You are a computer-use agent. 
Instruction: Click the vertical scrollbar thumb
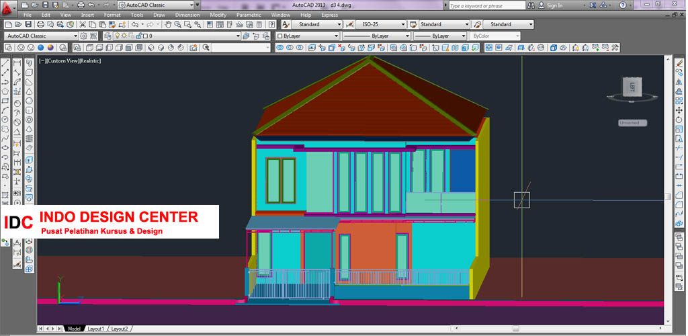tap(668, 196)
